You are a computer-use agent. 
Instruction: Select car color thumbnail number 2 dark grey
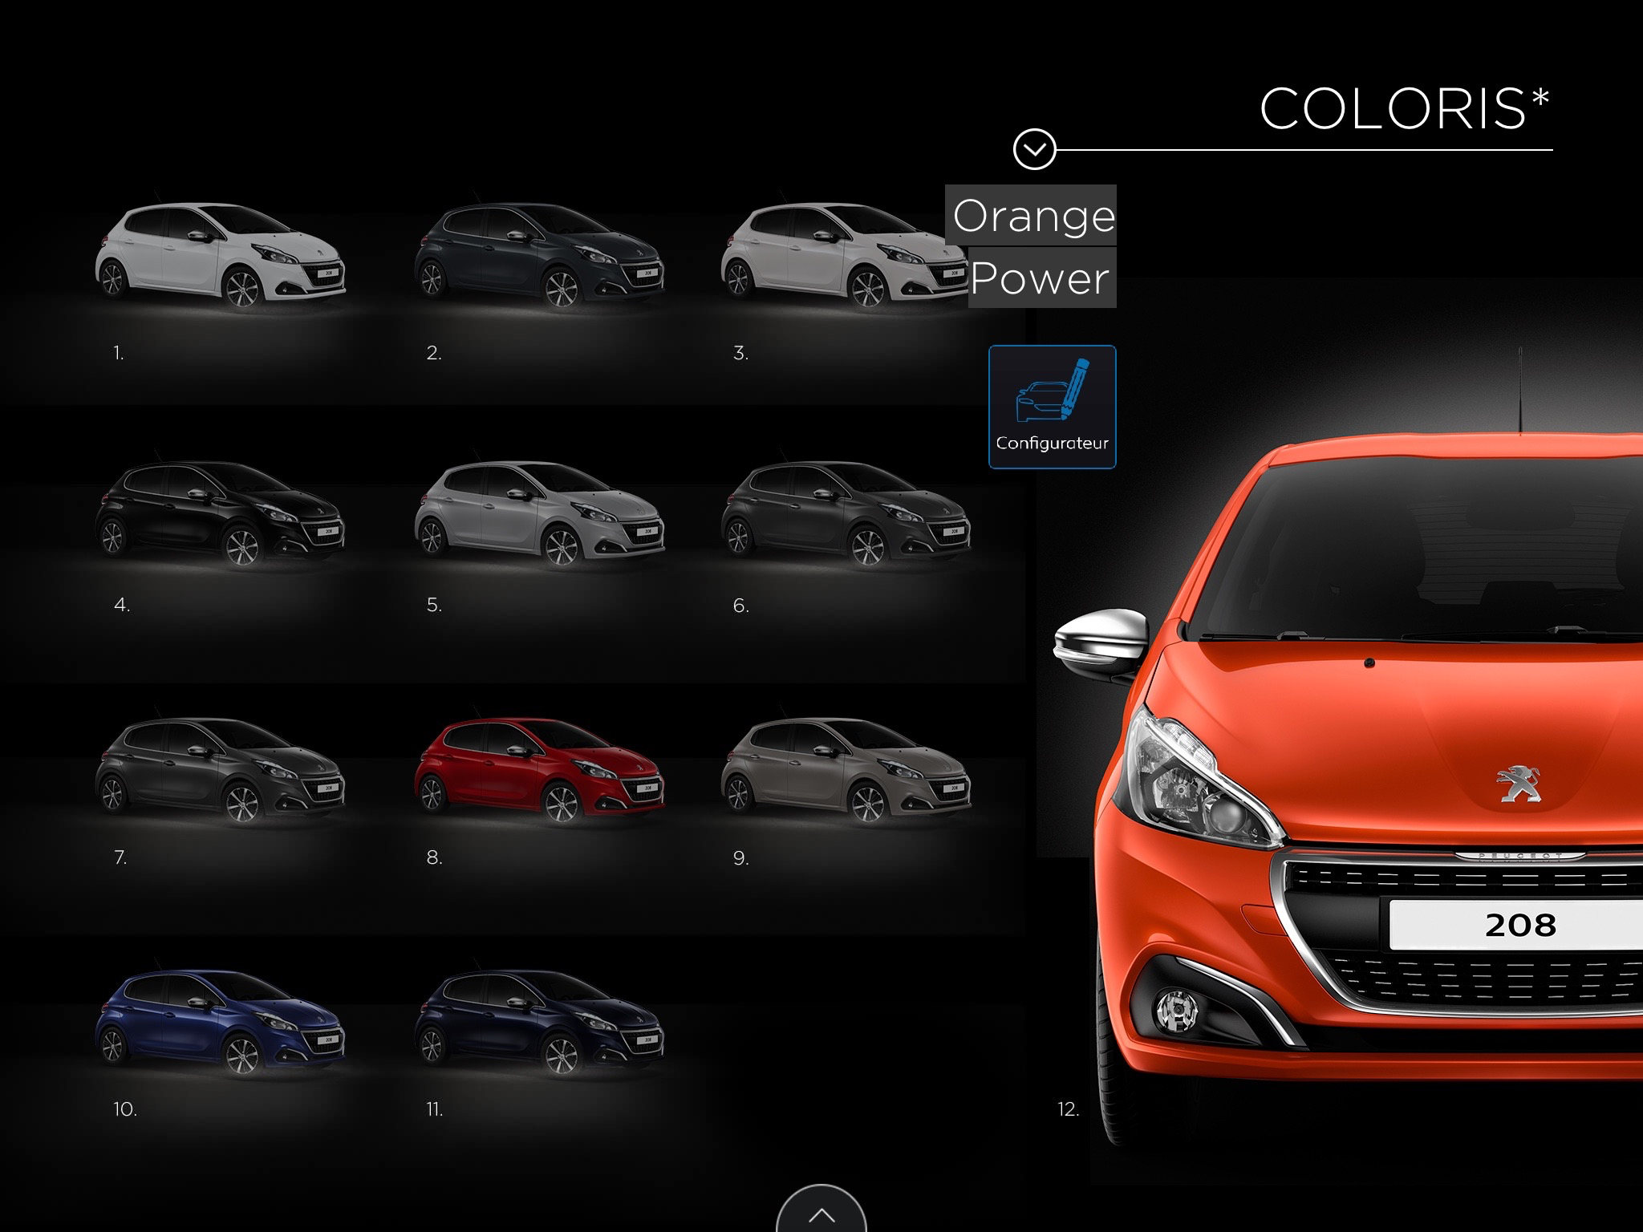pyautogui.click(x=539, y=255)
